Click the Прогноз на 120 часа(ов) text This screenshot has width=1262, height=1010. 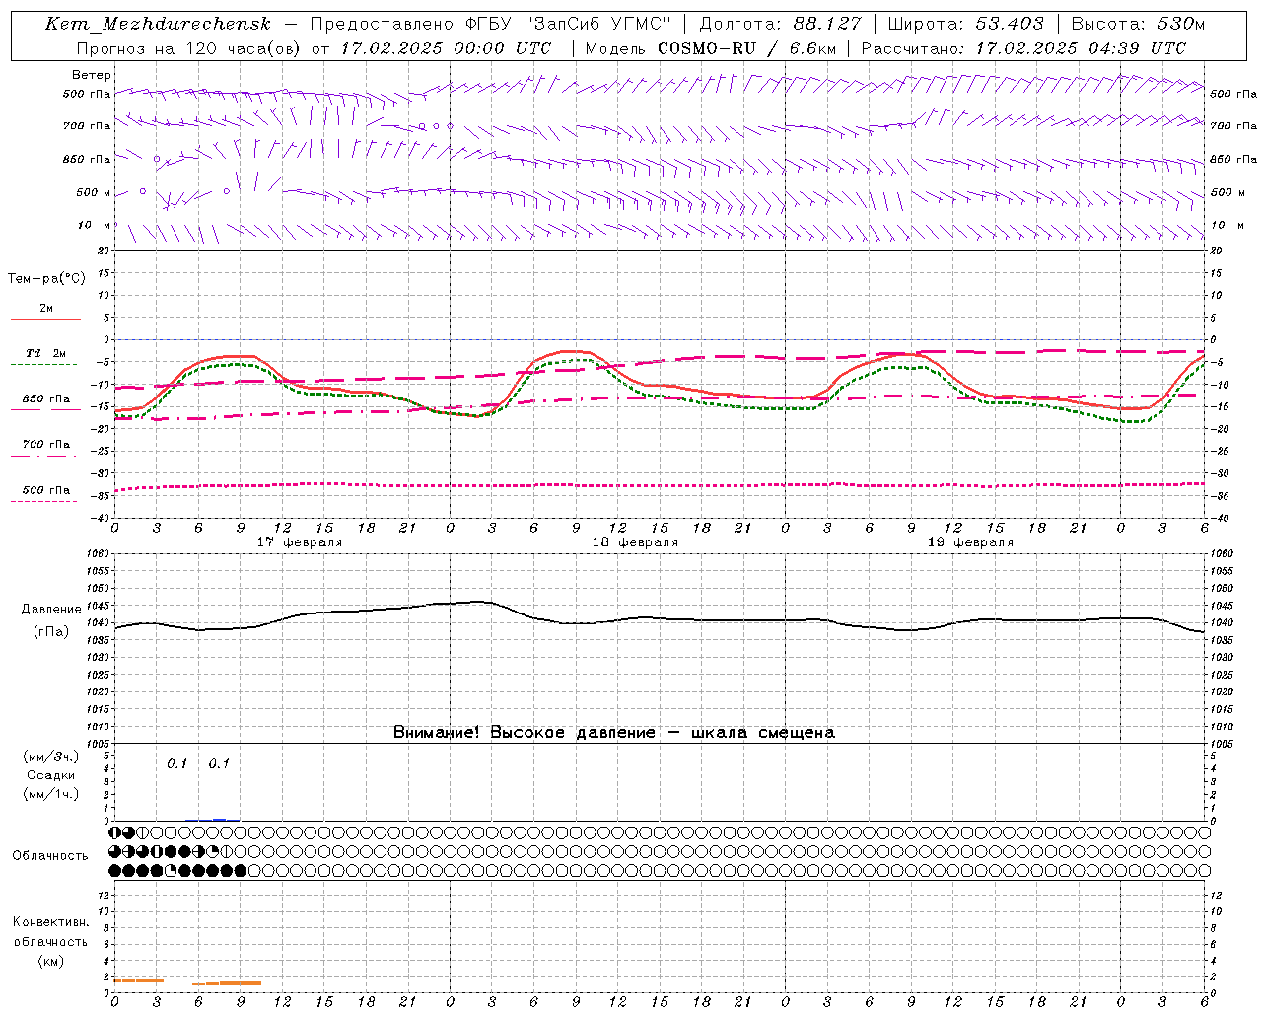coord(189,48)
